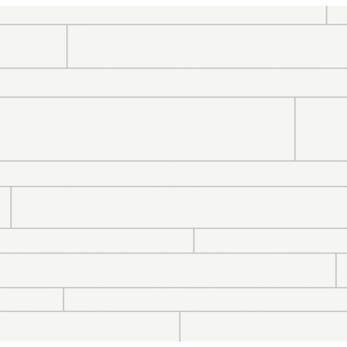
Task: Click the narrow plank ending the tallest row
Action: coord(321,129)
